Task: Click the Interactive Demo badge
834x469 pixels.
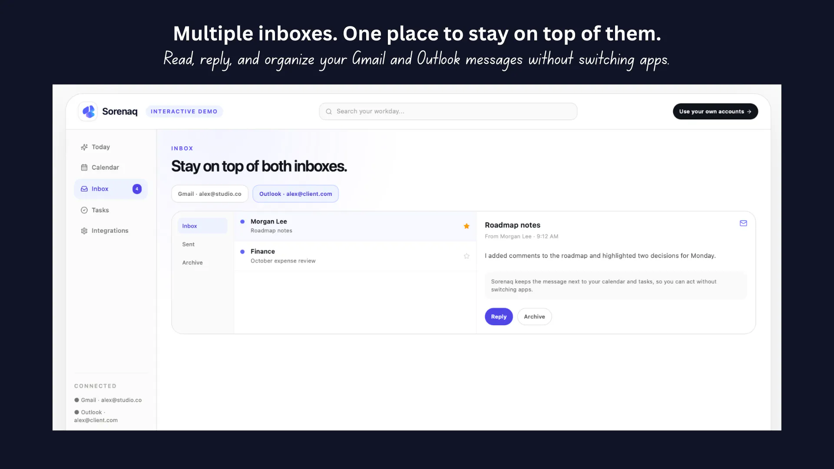Action: click(184, 112)
